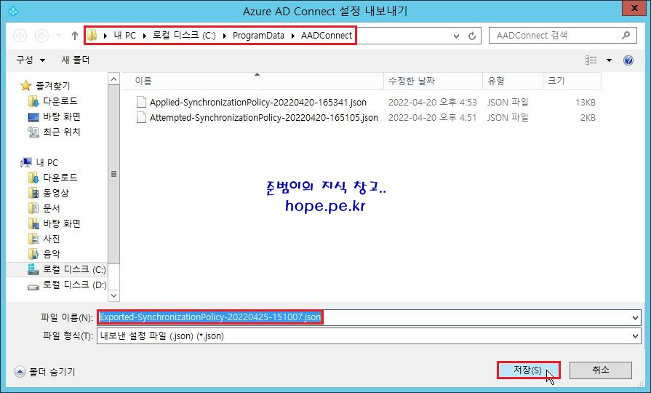Select Attempted-SynchronizationPolicy-20220420-165105.json file
651x393 pixels.
click(x=263, y=118)
